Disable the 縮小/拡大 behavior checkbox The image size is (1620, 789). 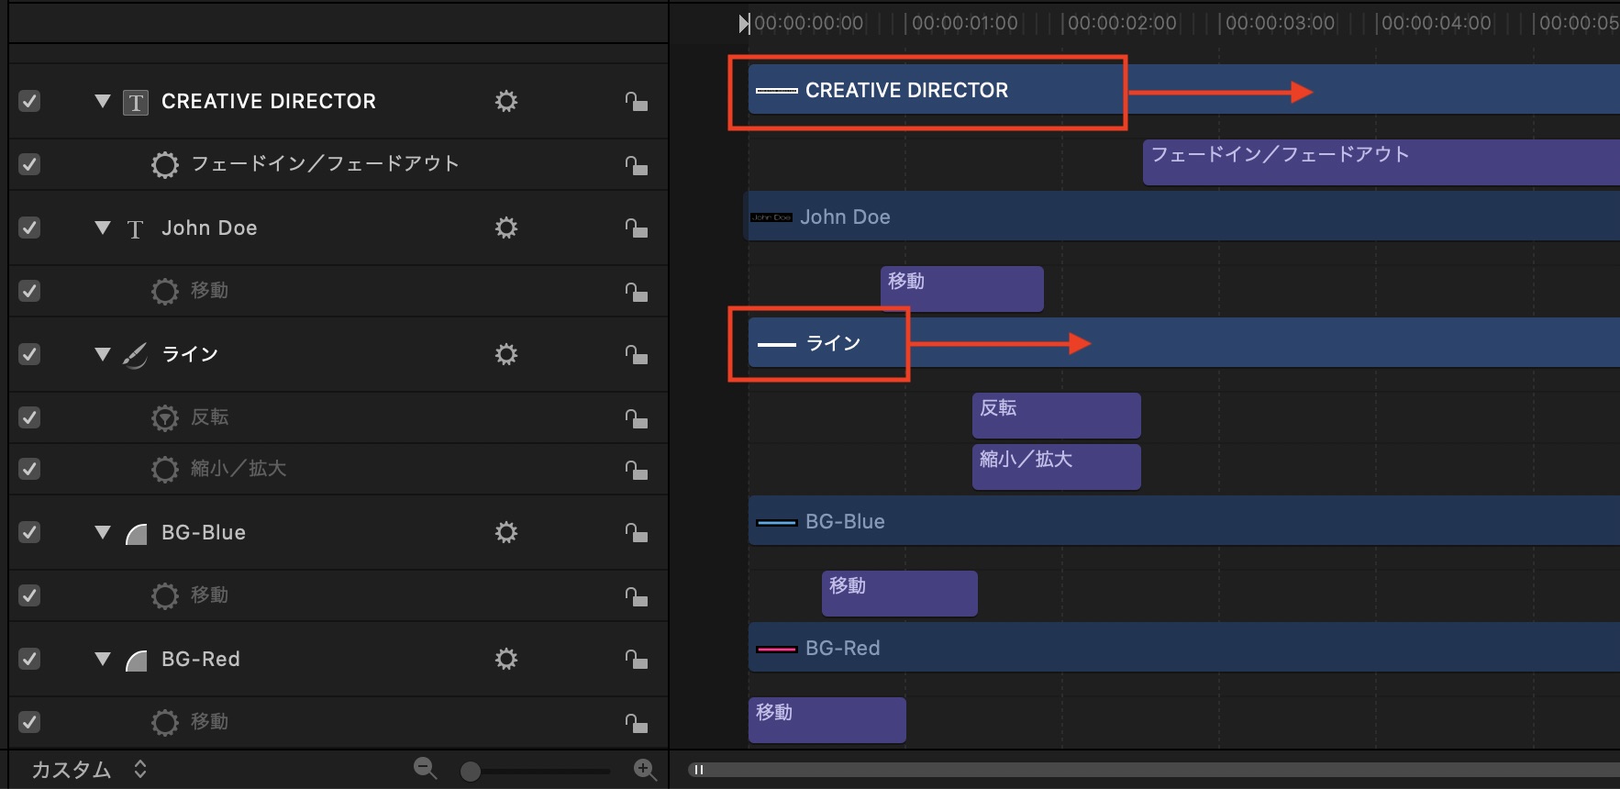(x=29, y=469)
